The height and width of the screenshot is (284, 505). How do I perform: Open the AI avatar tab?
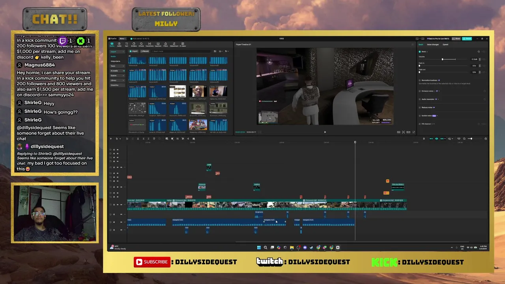click(183, 44)
